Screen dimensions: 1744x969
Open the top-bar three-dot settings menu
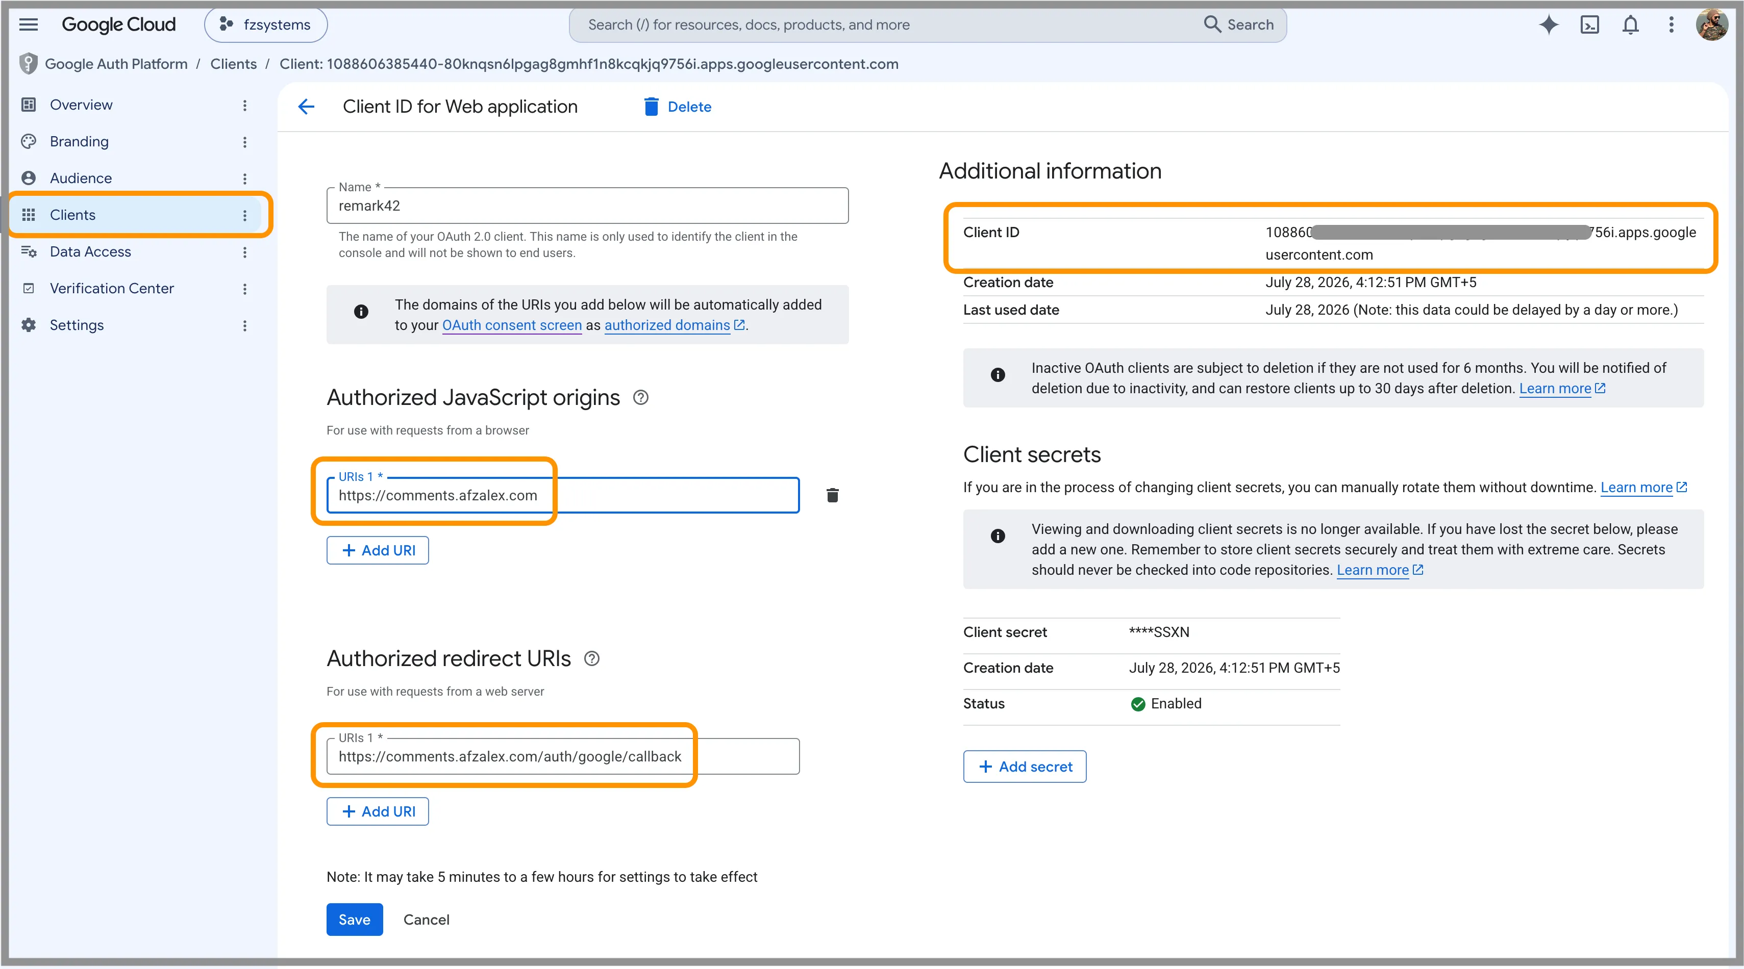(x=1671, y=25)
